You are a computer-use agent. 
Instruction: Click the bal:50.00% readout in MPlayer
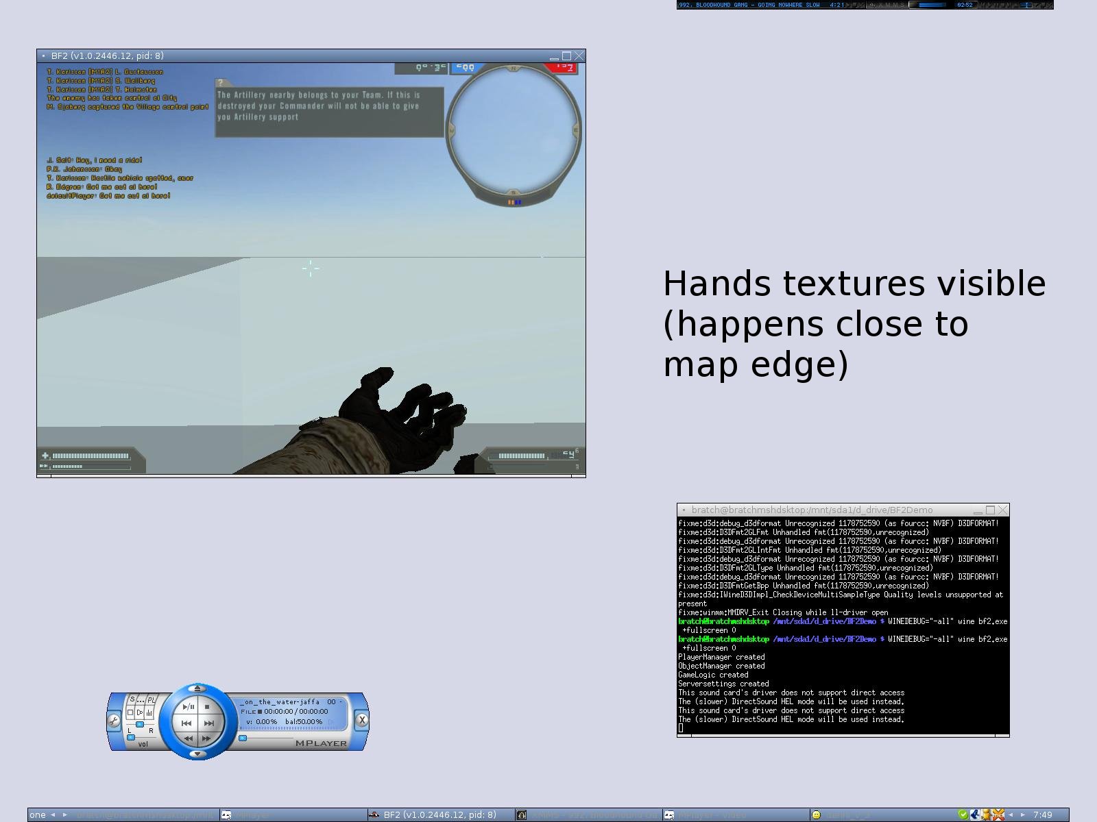tap(304, 721)
